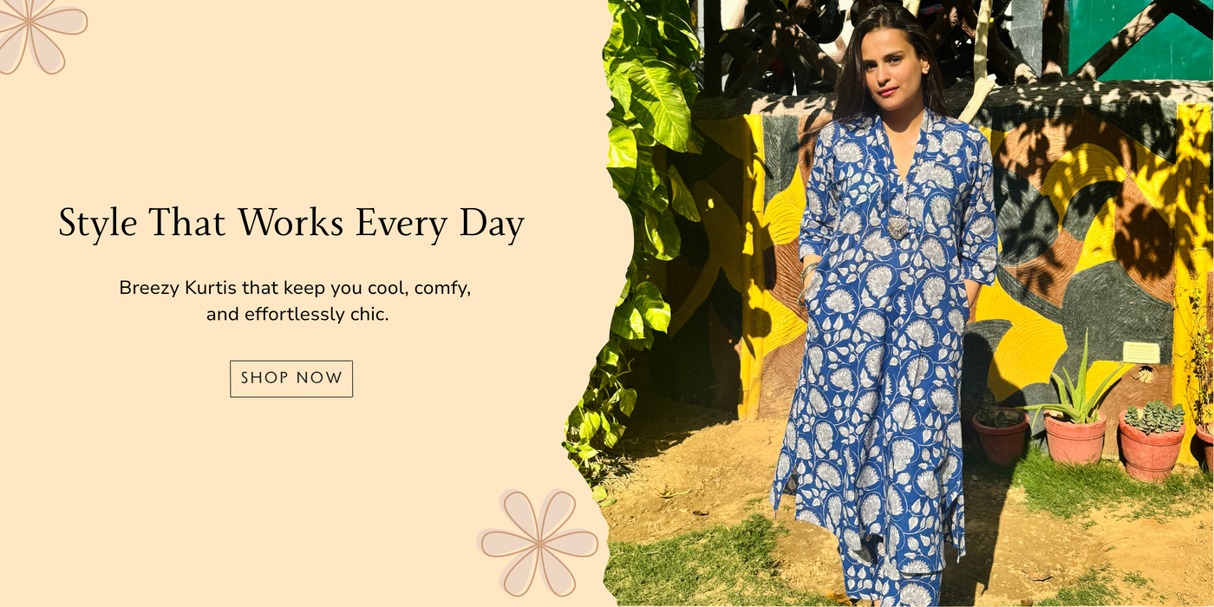Click the silver bracelet on the model's wrist

[808, 271]
